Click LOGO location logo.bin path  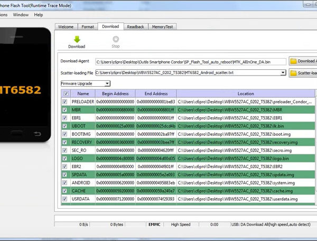click(233, 159)
